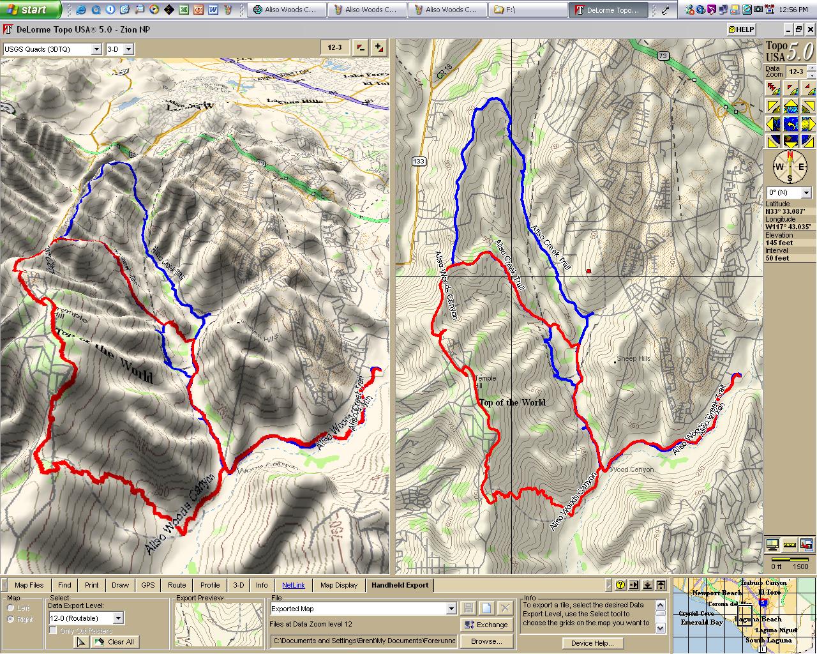The width and height of the screenshot is (817, 654).
Task: Switch to the GPS tab
Action: [148, 585]
